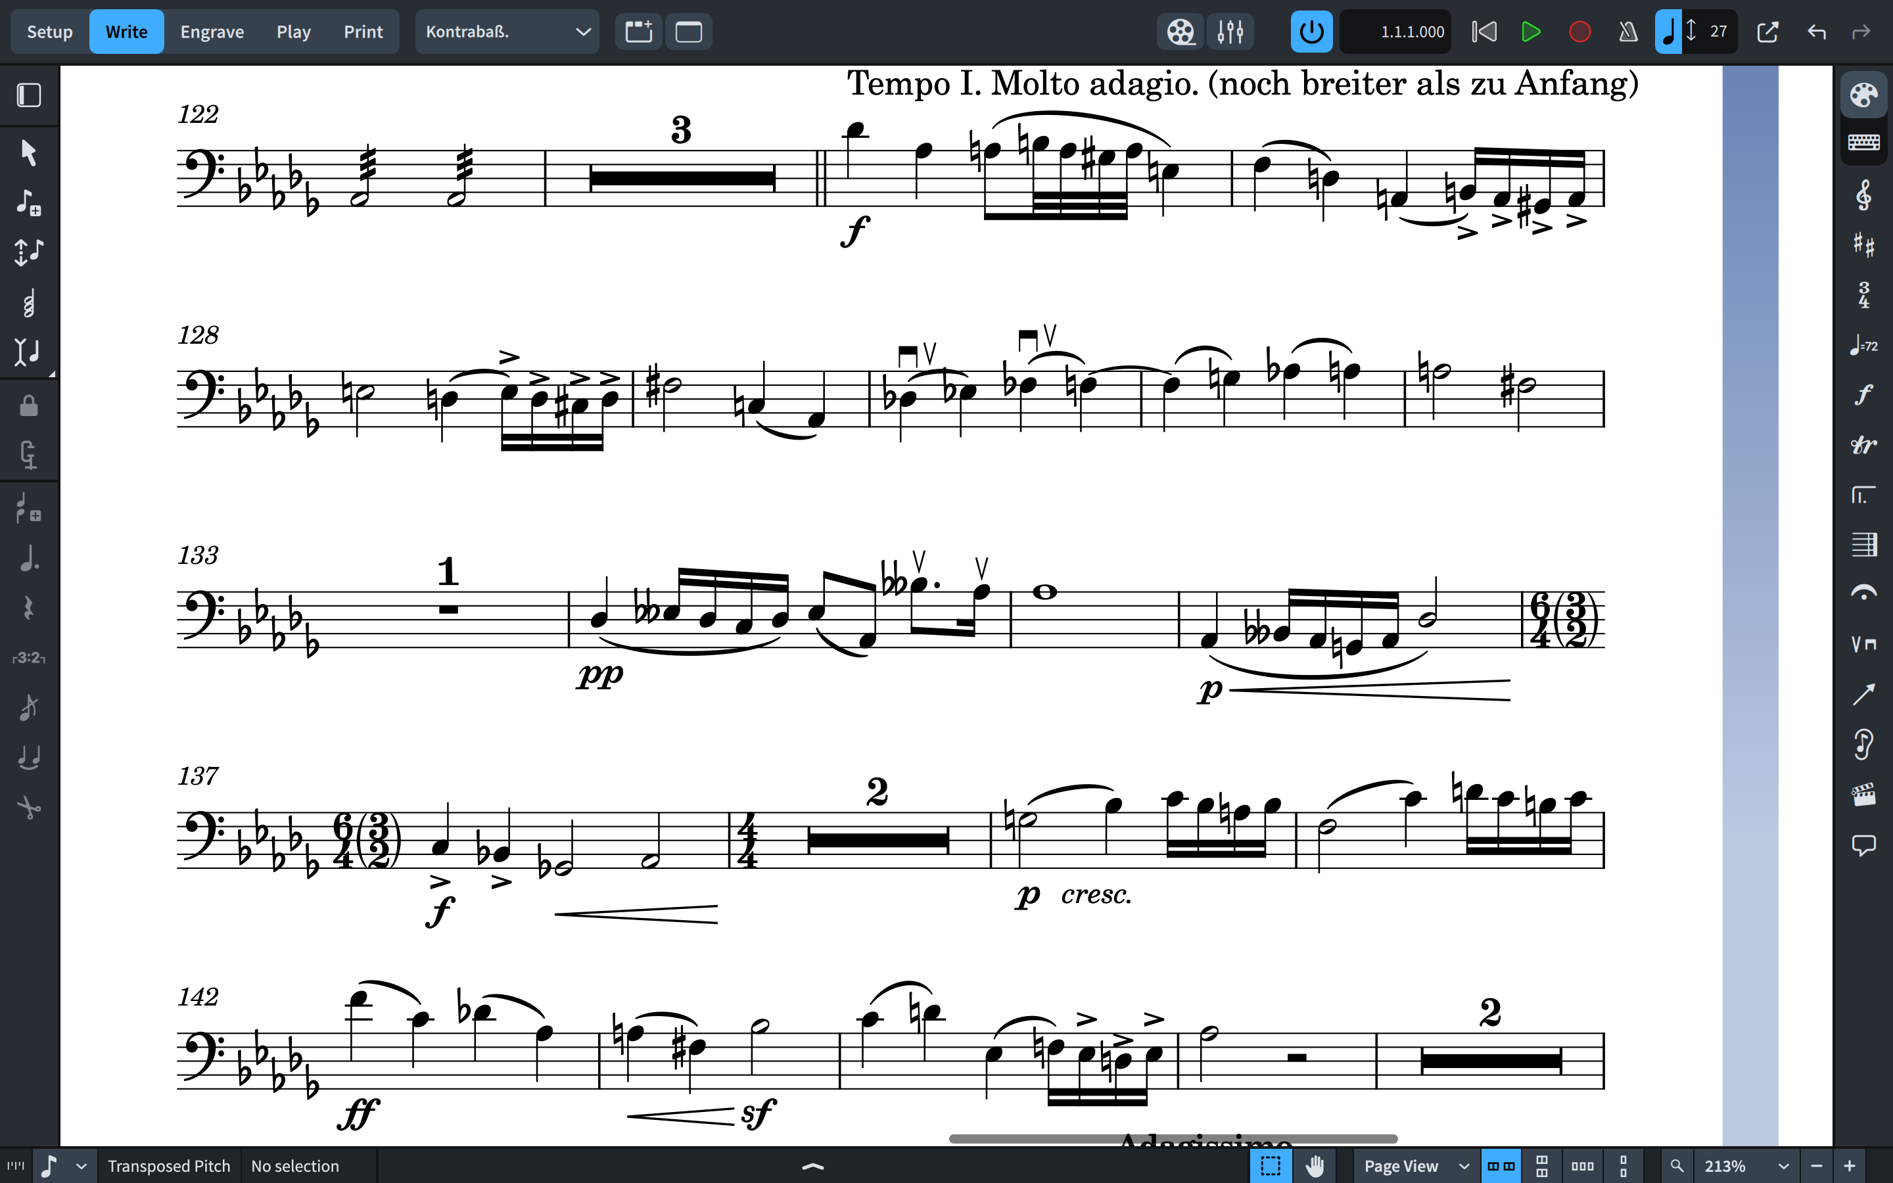The height and width of the screenshot is (1183, 1893).
Task: Open Dynamics panel
Action: click(1863, 395)
